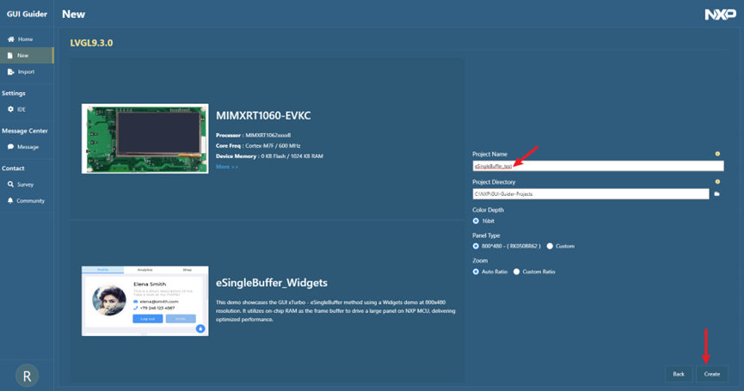Click into the Project Directory field
The width and height of the screenshot is (744, 391).
[x=591, y=194]
